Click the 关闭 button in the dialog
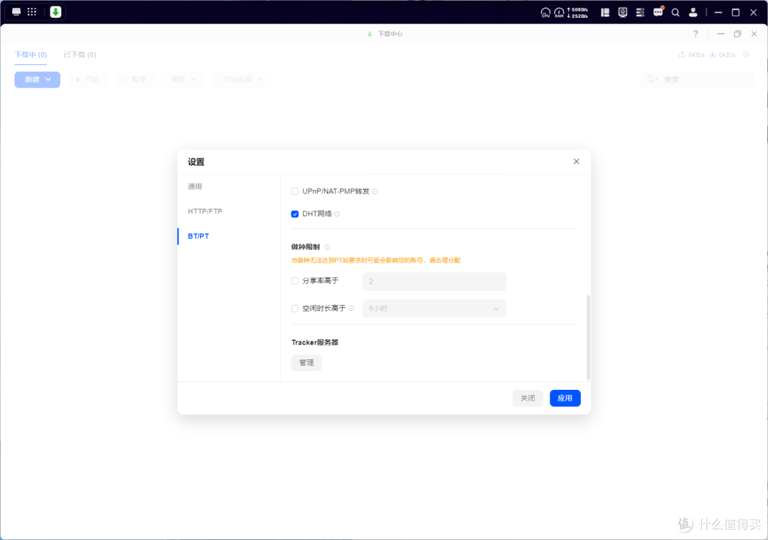Image resolution: width=768 pixels, height=540 pixels. pyautogui.click(x=528, y=398)
